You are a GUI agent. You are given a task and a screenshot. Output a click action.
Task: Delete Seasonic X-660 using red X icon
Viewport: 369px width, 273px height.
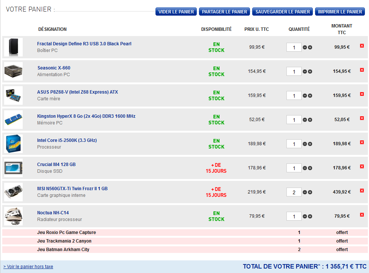[362, 70]
